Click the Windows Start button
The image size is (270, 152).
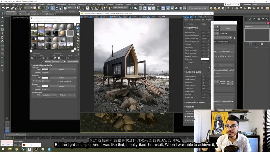3,149
